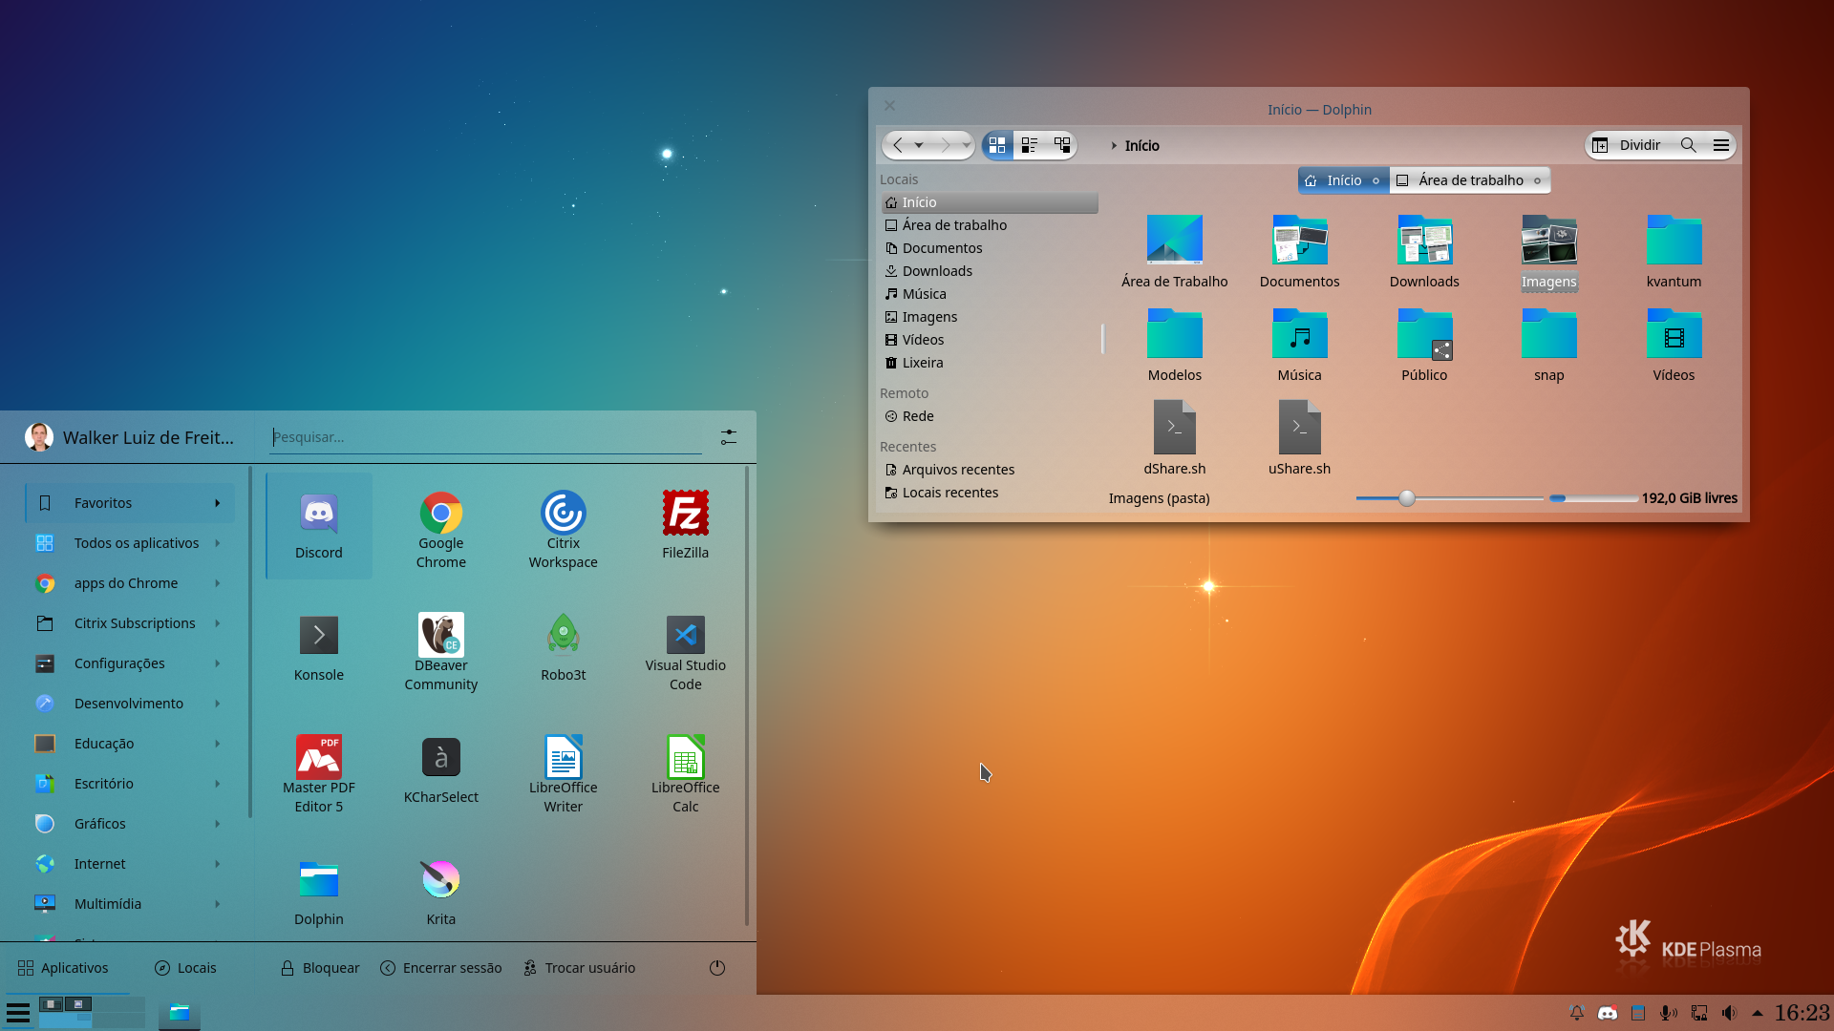Open volume control in system tray
The image size is (1834, 1031).
[1729, 1013]
